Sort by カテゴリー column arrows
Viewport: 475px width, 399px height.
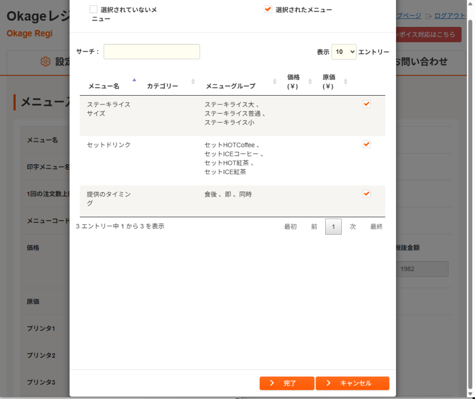click(193, 82)
